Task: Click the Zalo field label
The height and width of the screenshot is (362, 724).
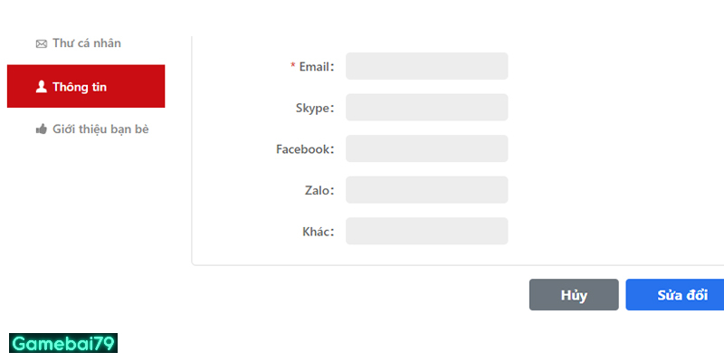Action: pyautogui.click(x=319, y=191)
